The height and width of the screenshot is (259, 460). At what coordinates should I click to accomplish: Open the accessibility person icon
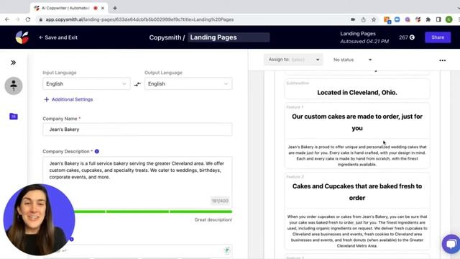pos(14,86)
